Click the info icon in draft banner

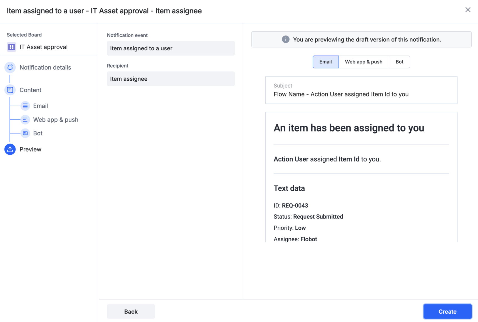[x=285, y=39]
